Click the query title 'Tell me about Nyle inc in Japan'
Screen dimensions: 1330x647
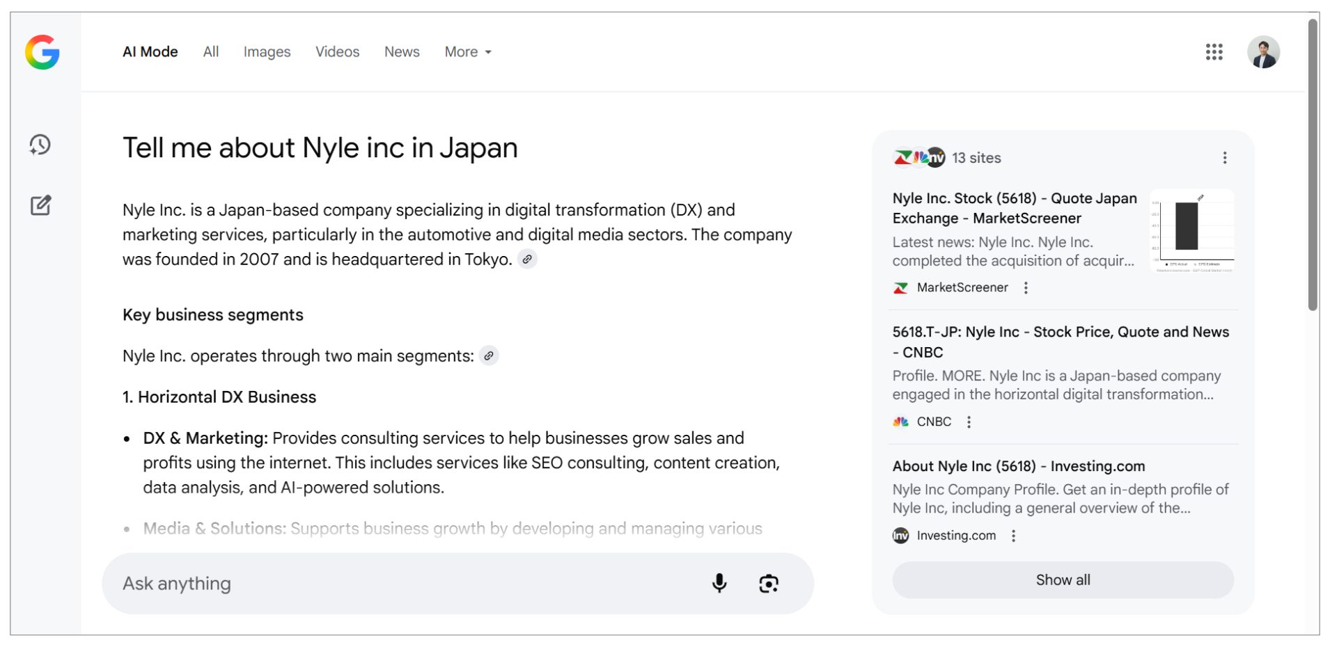[320, 148]
